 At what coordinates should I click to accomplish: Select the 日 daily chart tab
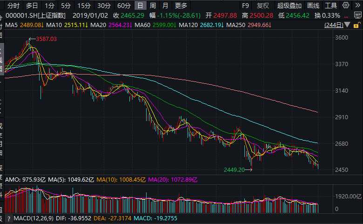[140, 6]
